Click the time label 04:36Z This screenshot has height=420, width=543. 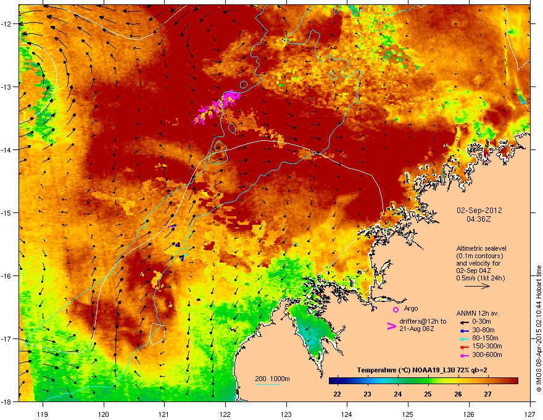pyautogui.click(x=479, y=219)
